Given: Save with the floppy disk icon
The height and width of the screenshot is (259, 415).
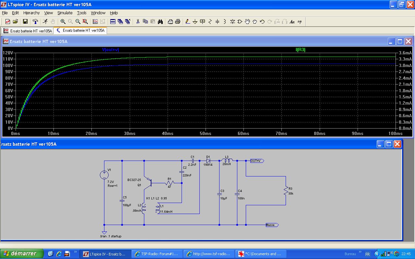Looking at the screenshot, I should 25,22.
